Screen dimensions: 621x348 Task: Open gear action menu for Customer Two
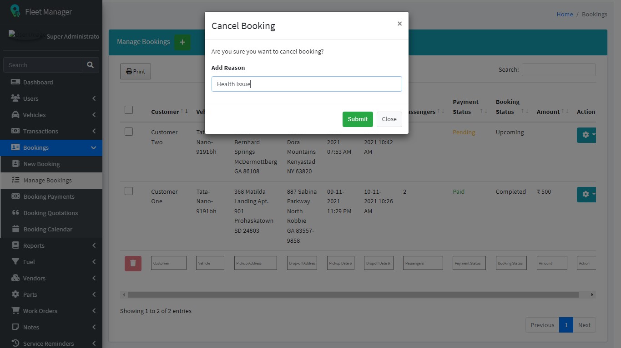pos(586,135)
